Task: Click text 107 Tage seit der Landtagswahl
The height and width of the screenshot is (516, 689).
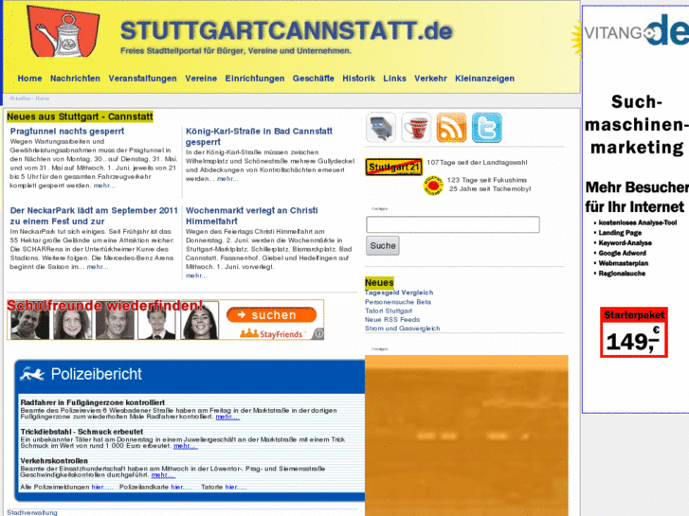Action: click(x=478, y=163)
